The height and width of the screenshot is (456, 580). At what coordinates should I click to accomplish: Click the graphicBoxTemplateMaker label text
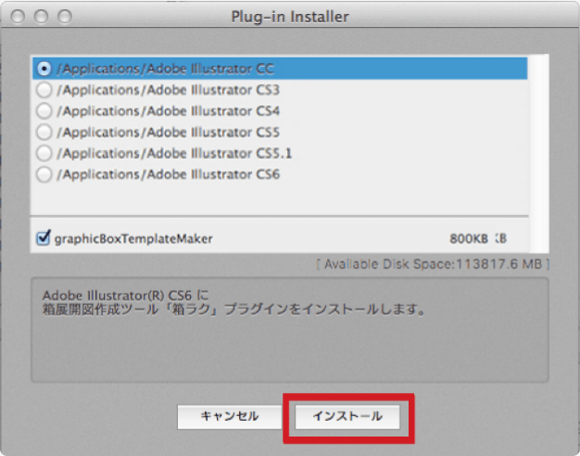click(x=133, y=238)
